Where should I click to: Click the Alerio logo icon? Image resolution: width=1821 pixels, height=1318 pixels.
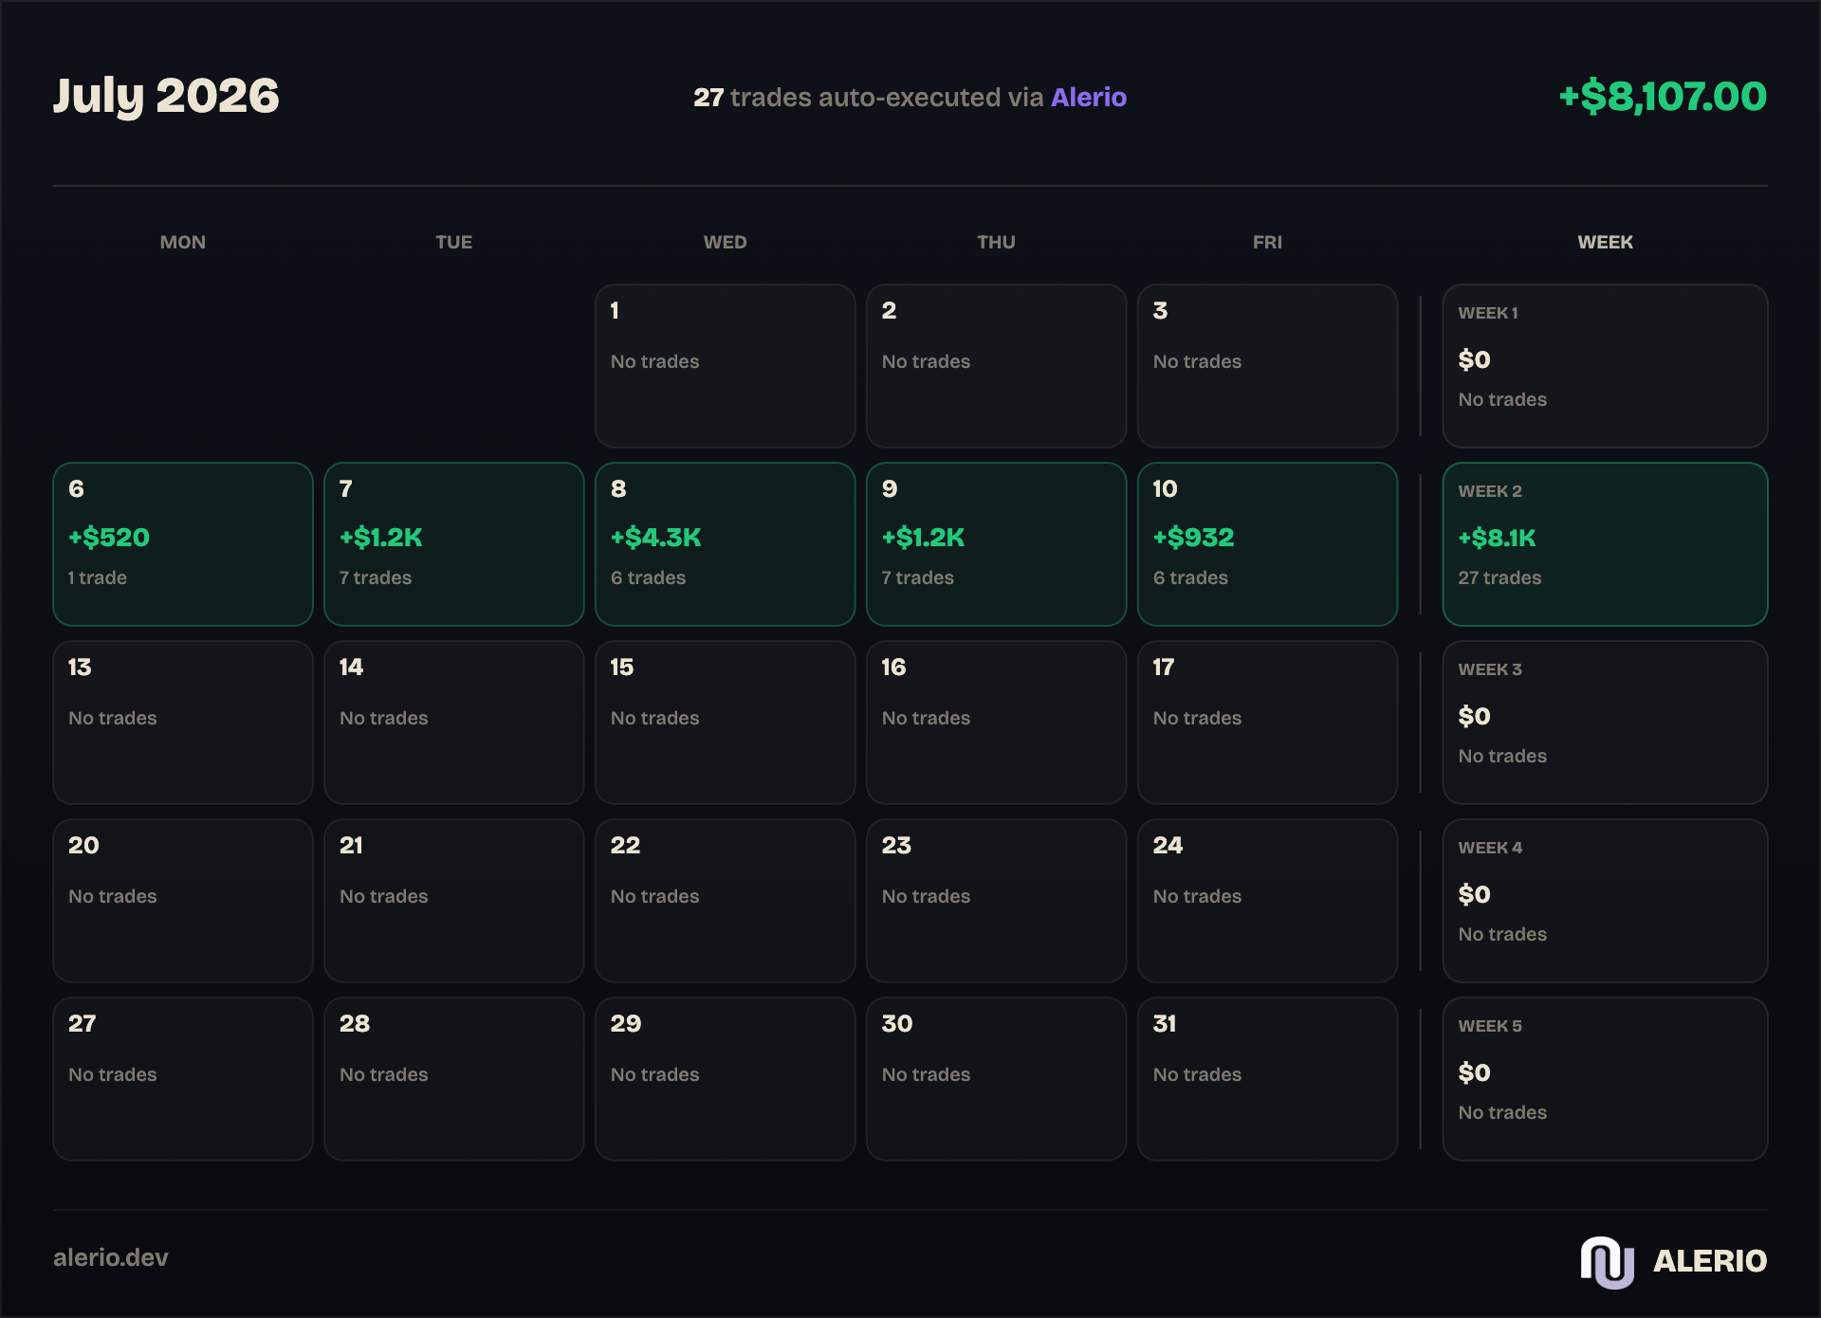(1607, 1261)
